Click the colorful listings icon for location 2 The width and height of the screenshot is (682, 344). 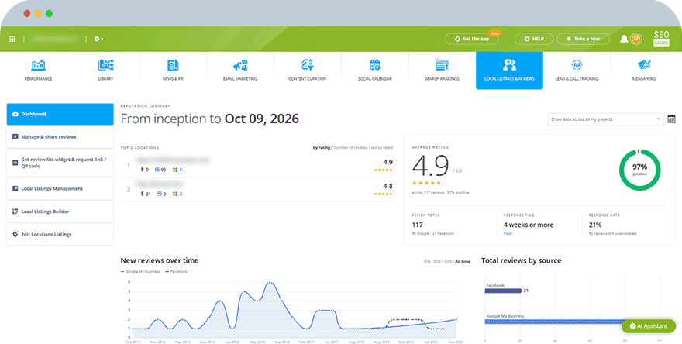[175, 194]
